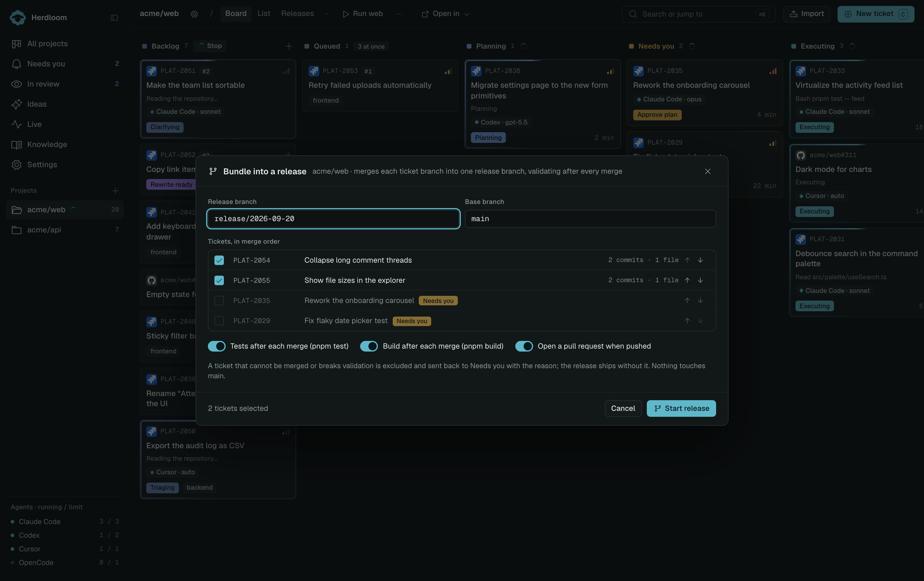Stop the Backlog triage
The image size is (924, 581).
coord(210,46)
